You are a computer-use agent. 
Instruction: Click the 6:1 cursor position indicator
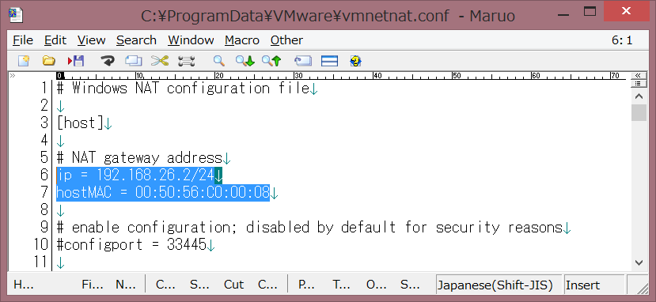pos(622,40)
